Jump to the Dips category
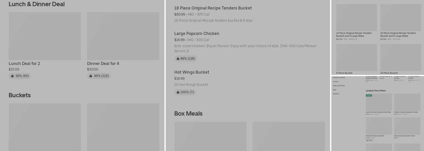The image size is (424, 151). pos(335,90)
